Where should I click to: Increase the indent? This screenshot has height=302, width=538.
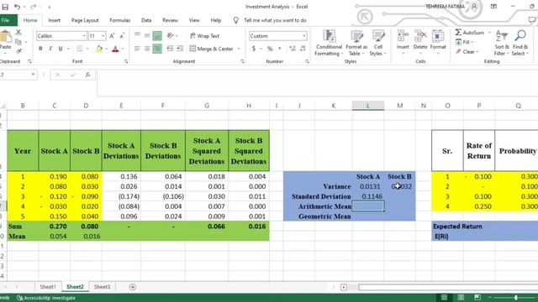[180, 49]
